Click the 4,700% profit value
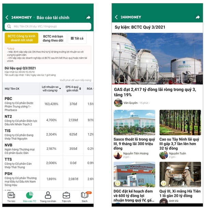 tap(51, 120)
